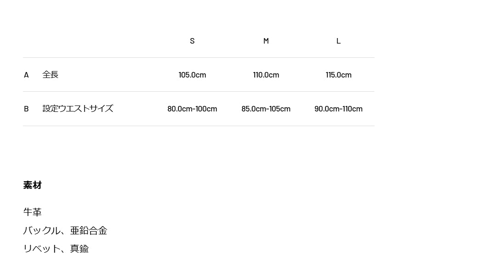Select the 牛革 material line
Image resolution: width=483 pixels, height=266 pixels.
[33, 212]
